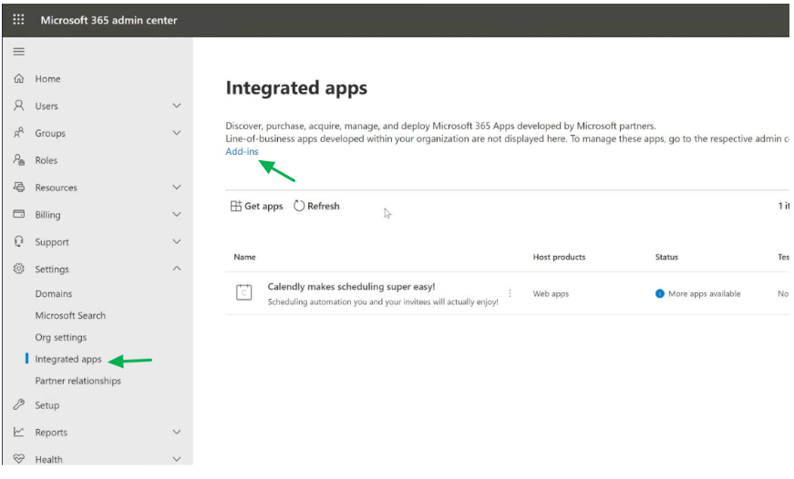Screen dimensions: 794x479
Task: Sort by the Name column header
Action: tap(244, 257)
